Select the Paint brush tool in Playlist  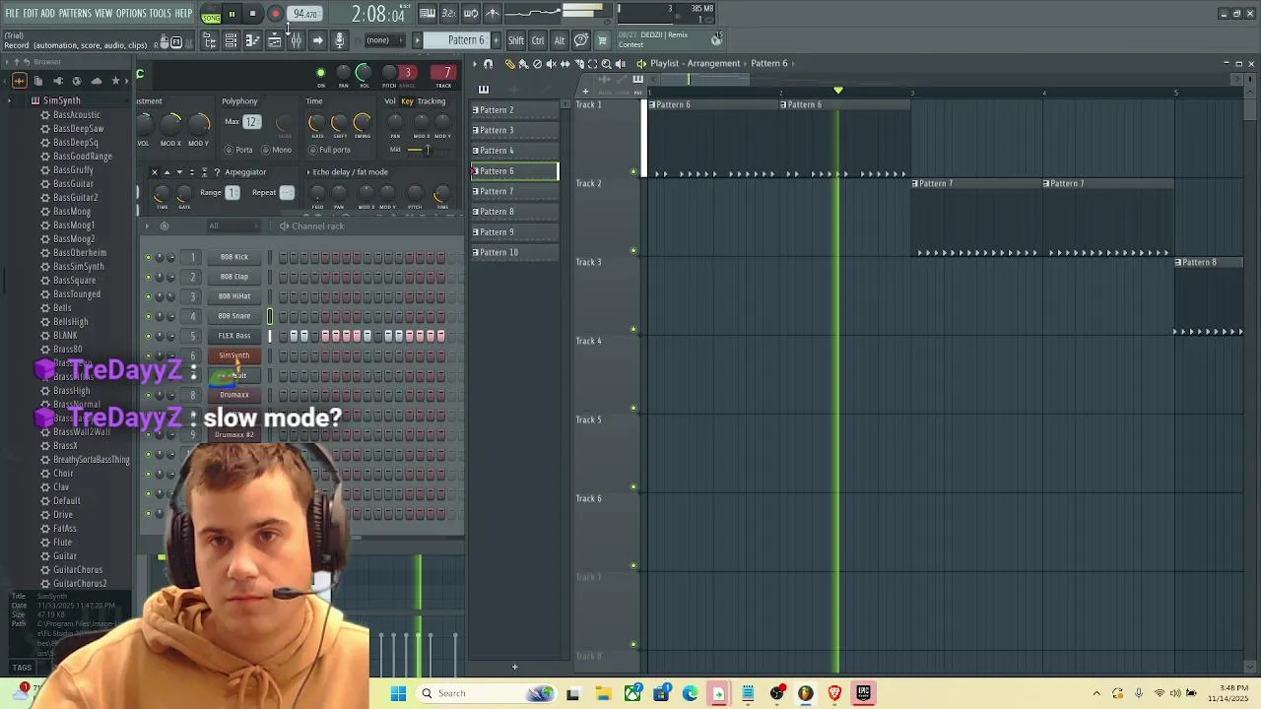click(x=523, y=63)
